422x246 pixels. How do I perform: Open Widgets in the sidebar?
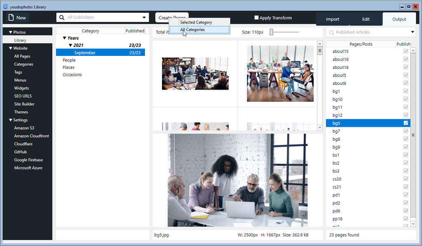[21, 88]
